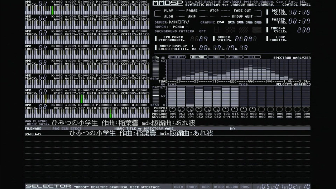The image size is (336, 189).
Task: Click the second track's panpot knob
Action: coord(181,110)
